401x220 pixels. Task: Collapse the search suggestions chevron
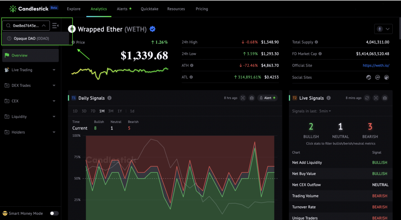tap(44, 25)
